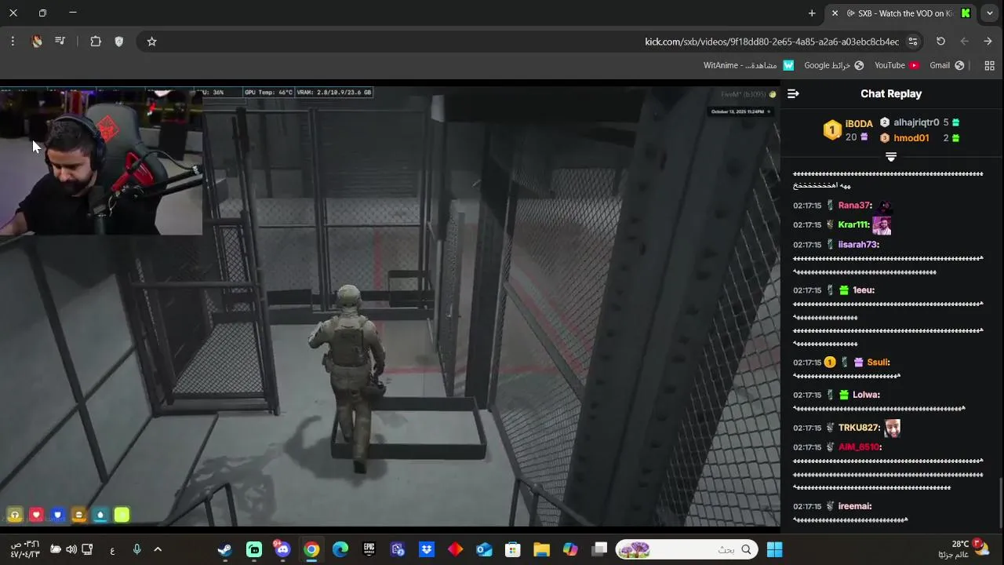Switch to Chrome in the taskbar
1004x565 pixels.
(311, 549)
